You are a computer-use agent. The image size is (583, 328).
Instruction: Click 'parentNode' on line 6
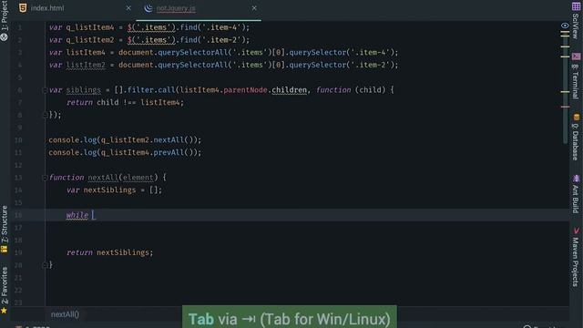pos(245,90)
